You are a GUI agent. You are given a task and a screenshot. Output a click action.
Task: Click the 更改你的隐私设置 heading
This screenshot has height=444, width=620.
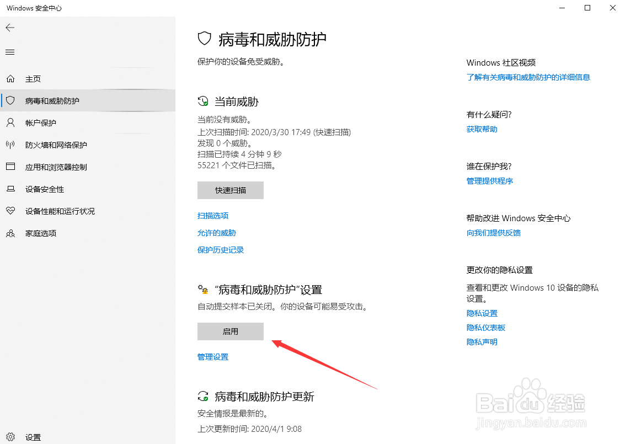pos(499,270)
